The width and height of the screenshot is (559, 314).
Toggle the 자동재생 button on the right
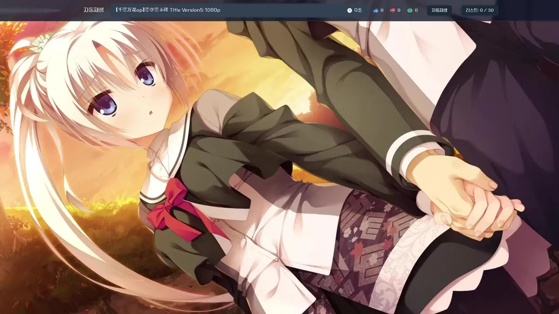(x=439, y=10)
